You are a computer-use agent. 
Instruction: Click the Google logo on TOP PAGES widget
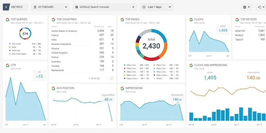click(122, 20)
